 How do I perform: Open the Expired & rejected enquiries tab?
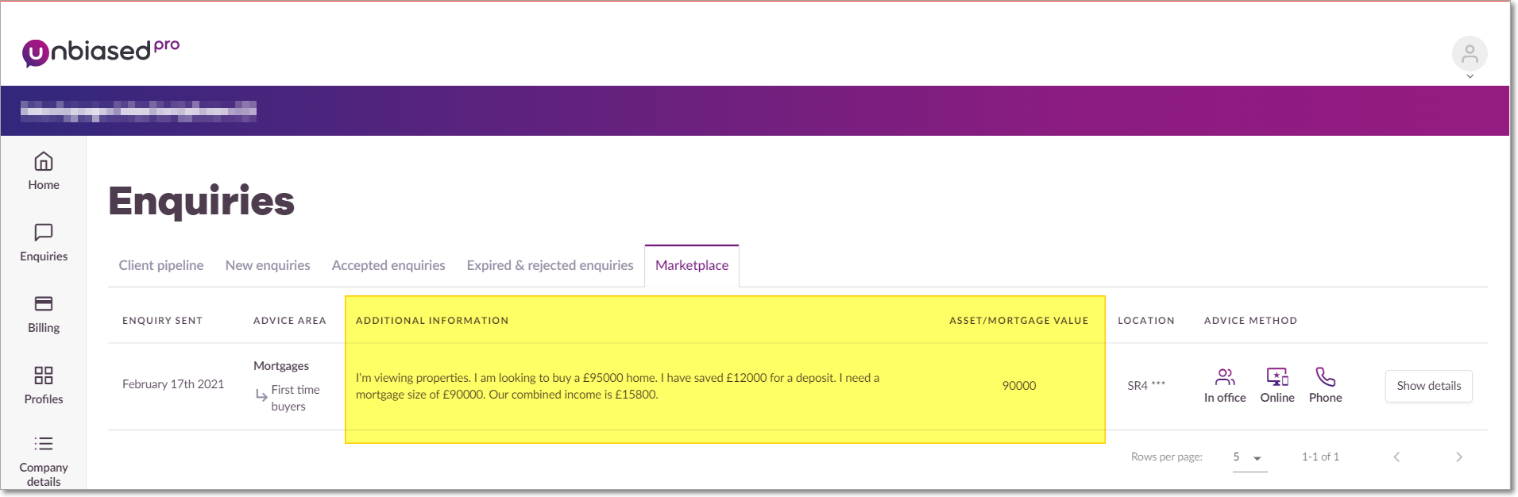550,265
